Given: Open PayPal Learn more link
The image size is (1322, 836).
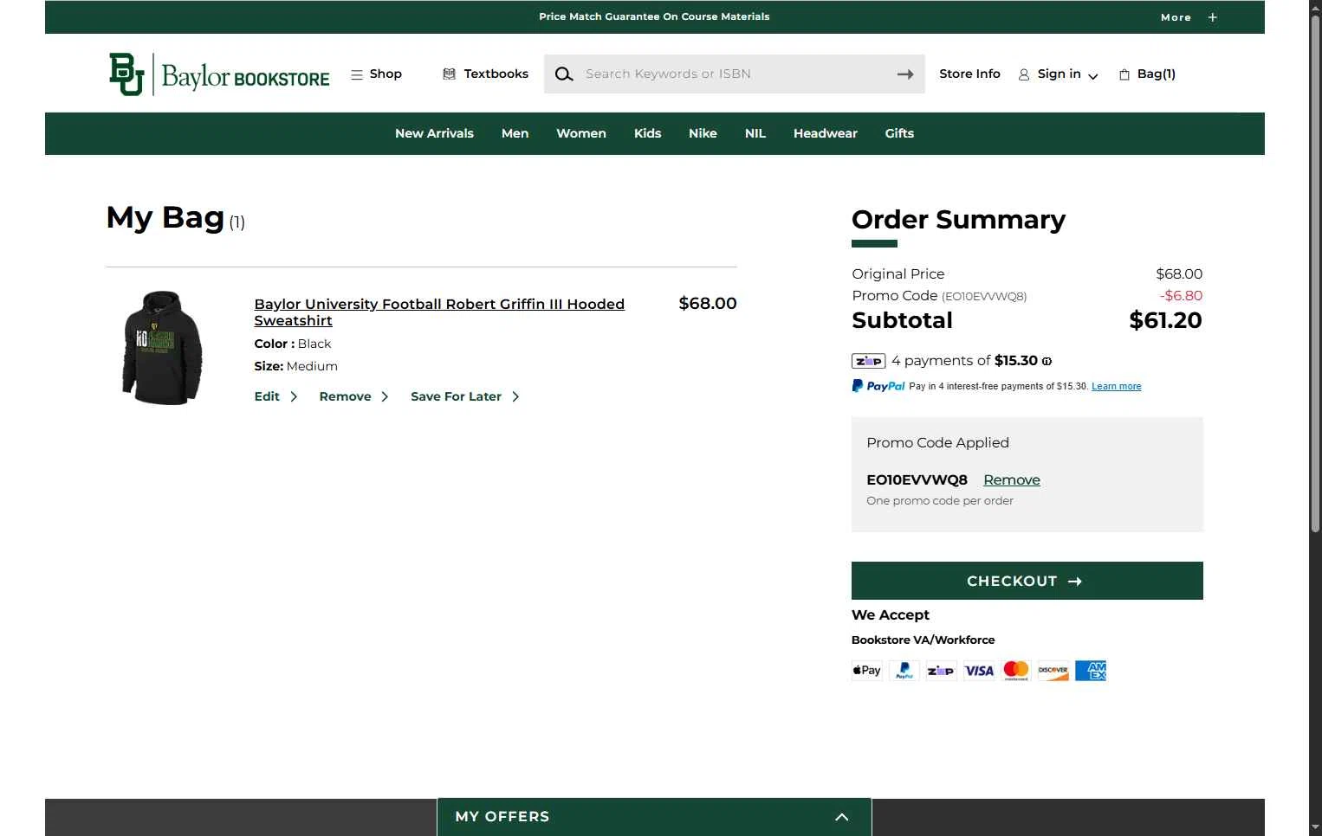Looking at the screenshot, I should (1116, 387).
